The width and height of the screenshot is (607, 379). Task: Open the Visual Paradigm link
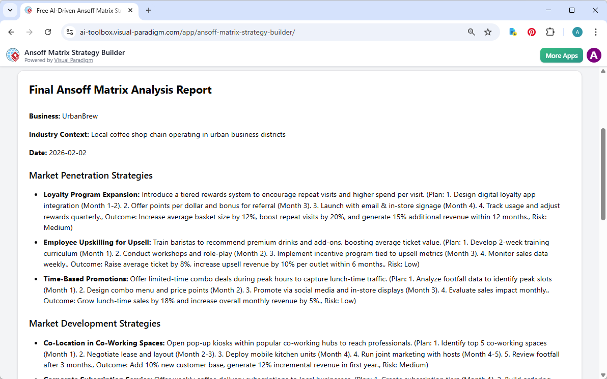click(73, 60)
